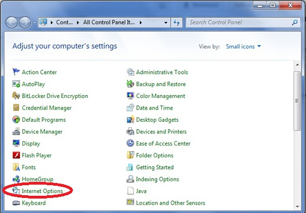The width and height of the screenshot is (306, 213).
Task: Open the Small icons view dropdown
Action: (243, 46)
